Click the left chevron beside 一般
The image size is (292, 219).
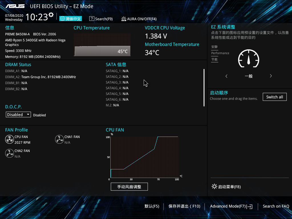coord(226,76)
